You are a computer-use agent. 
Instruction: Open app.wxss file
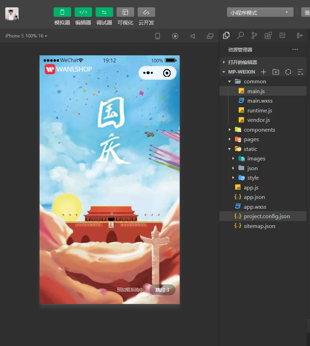(263, 207)
